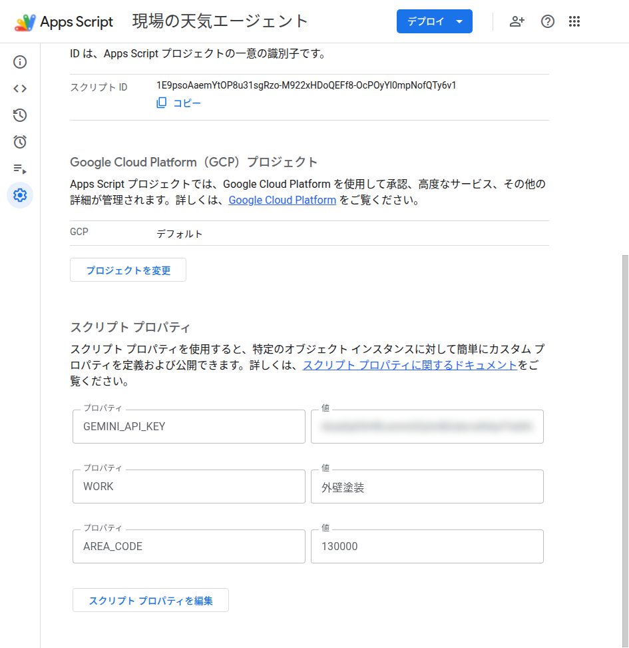
Task: Click the GEMINI_API_KEY property field
Action: 189,426
